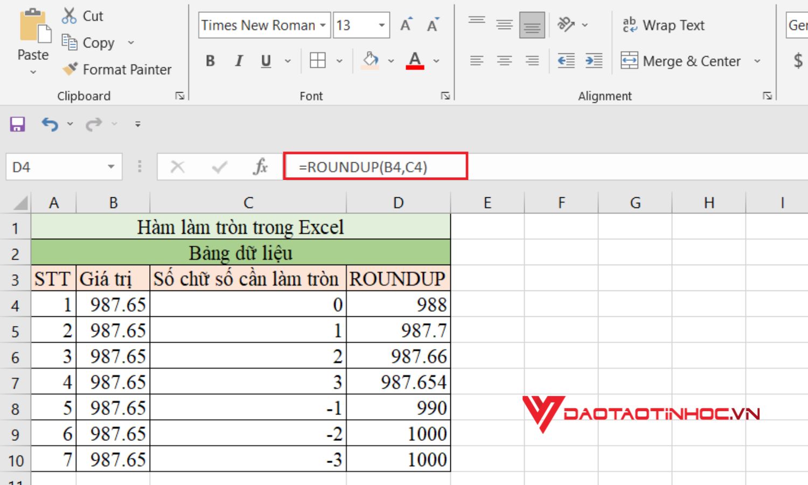The width and height of the screenshot is (808, 485).
Task: Open the Font group dialog launcher
Action: 446,95
